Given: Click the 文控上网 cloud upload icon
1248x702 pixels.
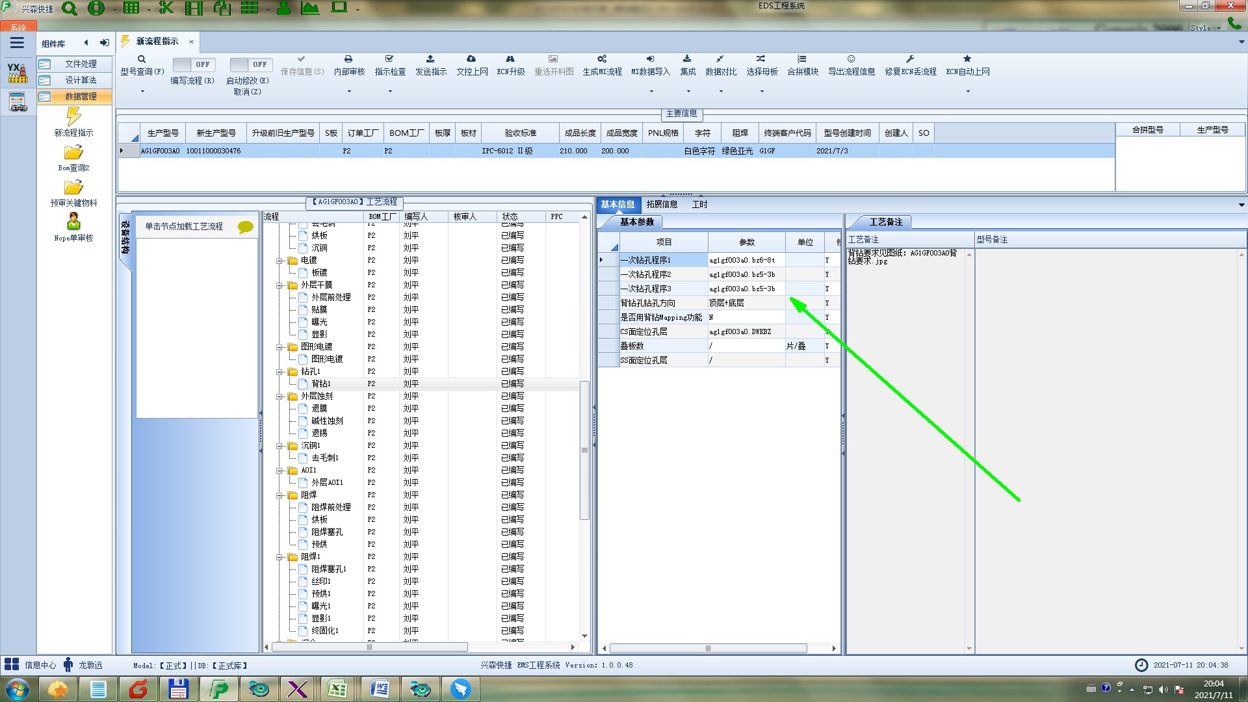Looking at the screenshot, I should (x=471, y=59).
